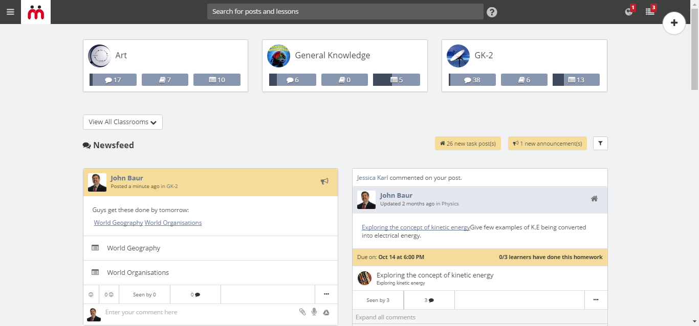The image size is (699, 326).
Task: Click the home icon on Physics post
Action: (594, 199)
